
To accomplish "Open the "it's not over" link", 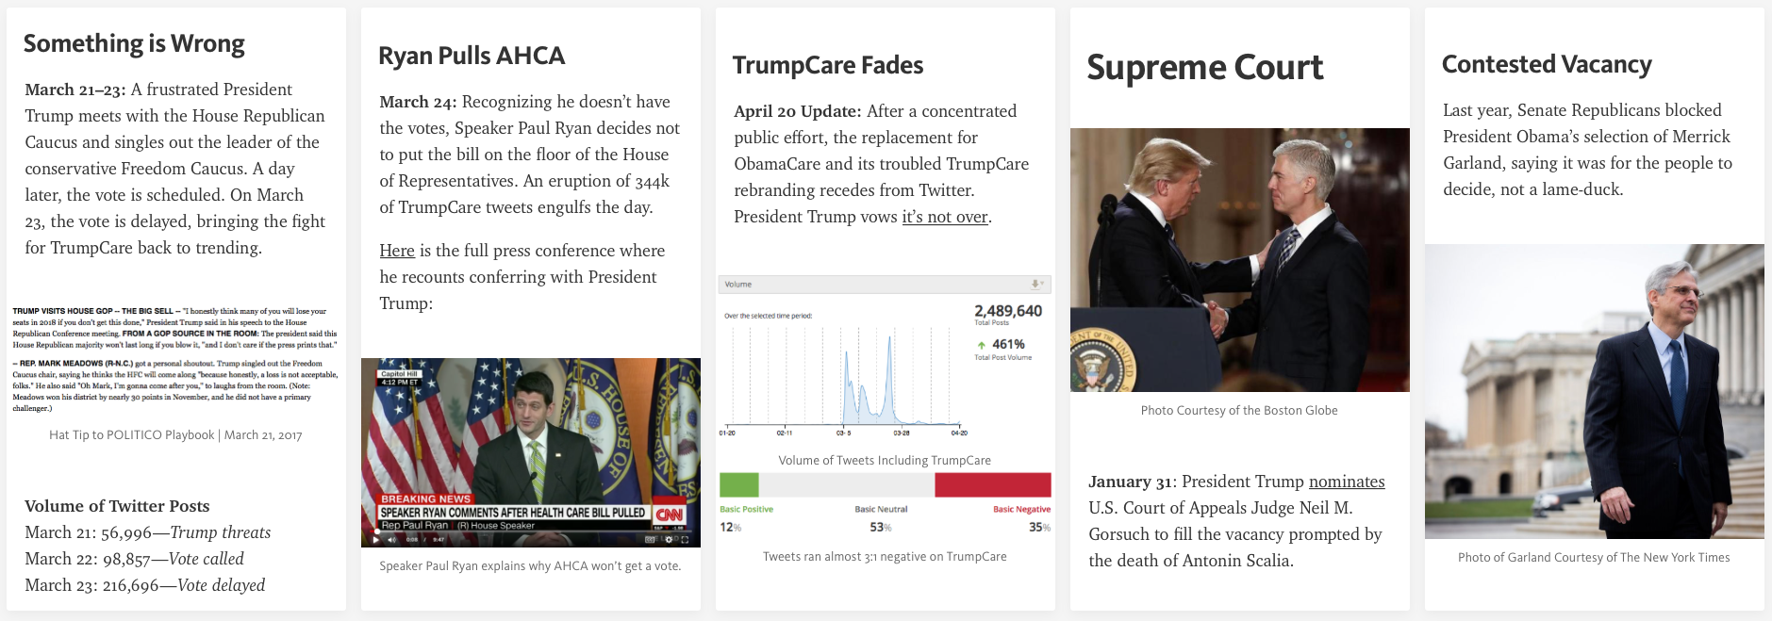I will pyautogui.click(x=944, y=217).
